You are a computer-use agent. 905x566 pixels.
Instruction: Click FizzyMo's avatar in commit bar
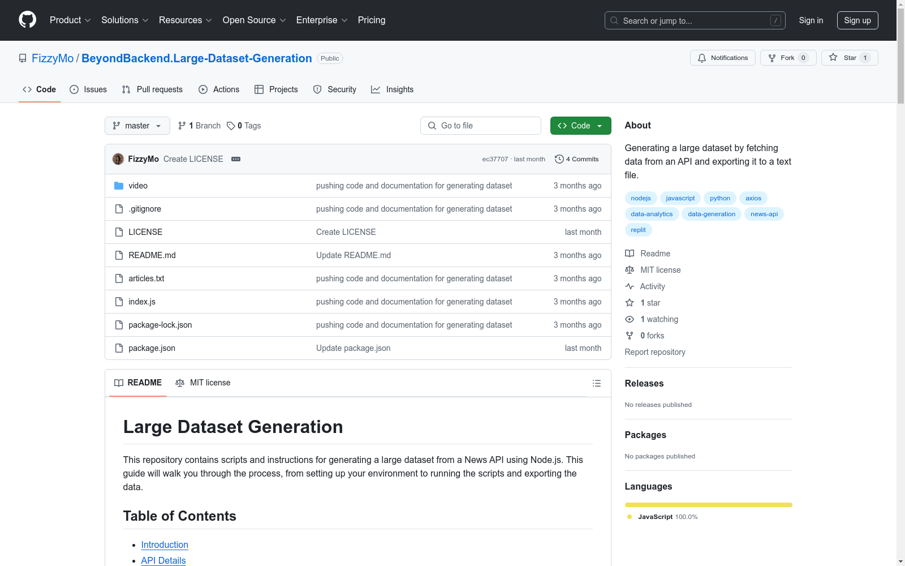coord(118,159)
